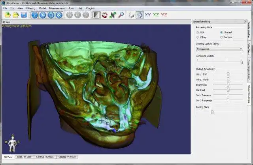
Task: Select Surface rendering mode
Action: click(x=226, y=37)
